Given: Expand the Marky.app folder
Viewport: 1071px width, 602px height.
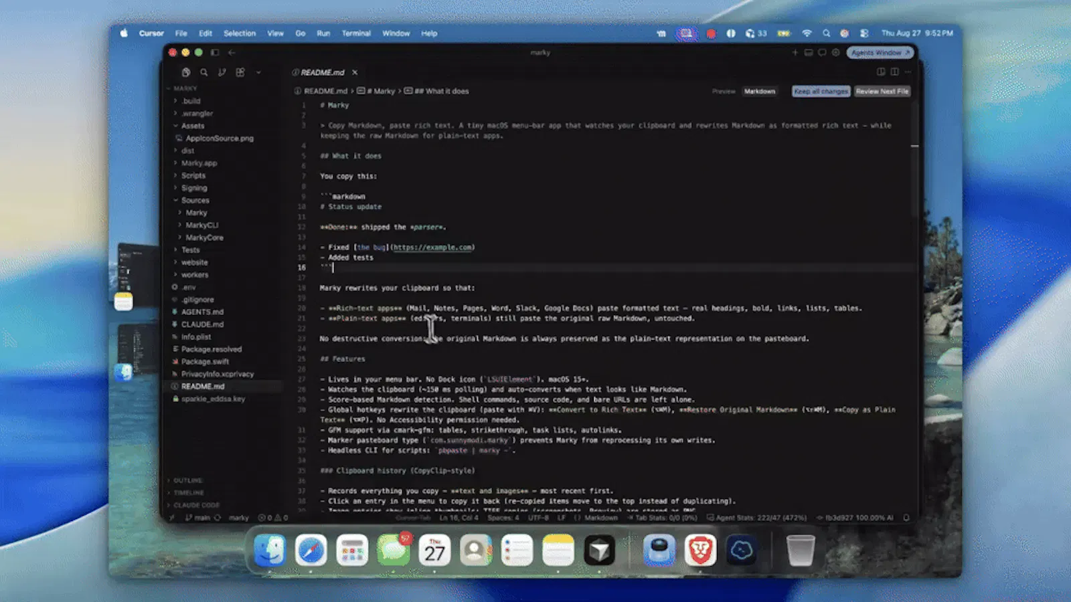Looking at the screenshot, I should coord(199,163).
